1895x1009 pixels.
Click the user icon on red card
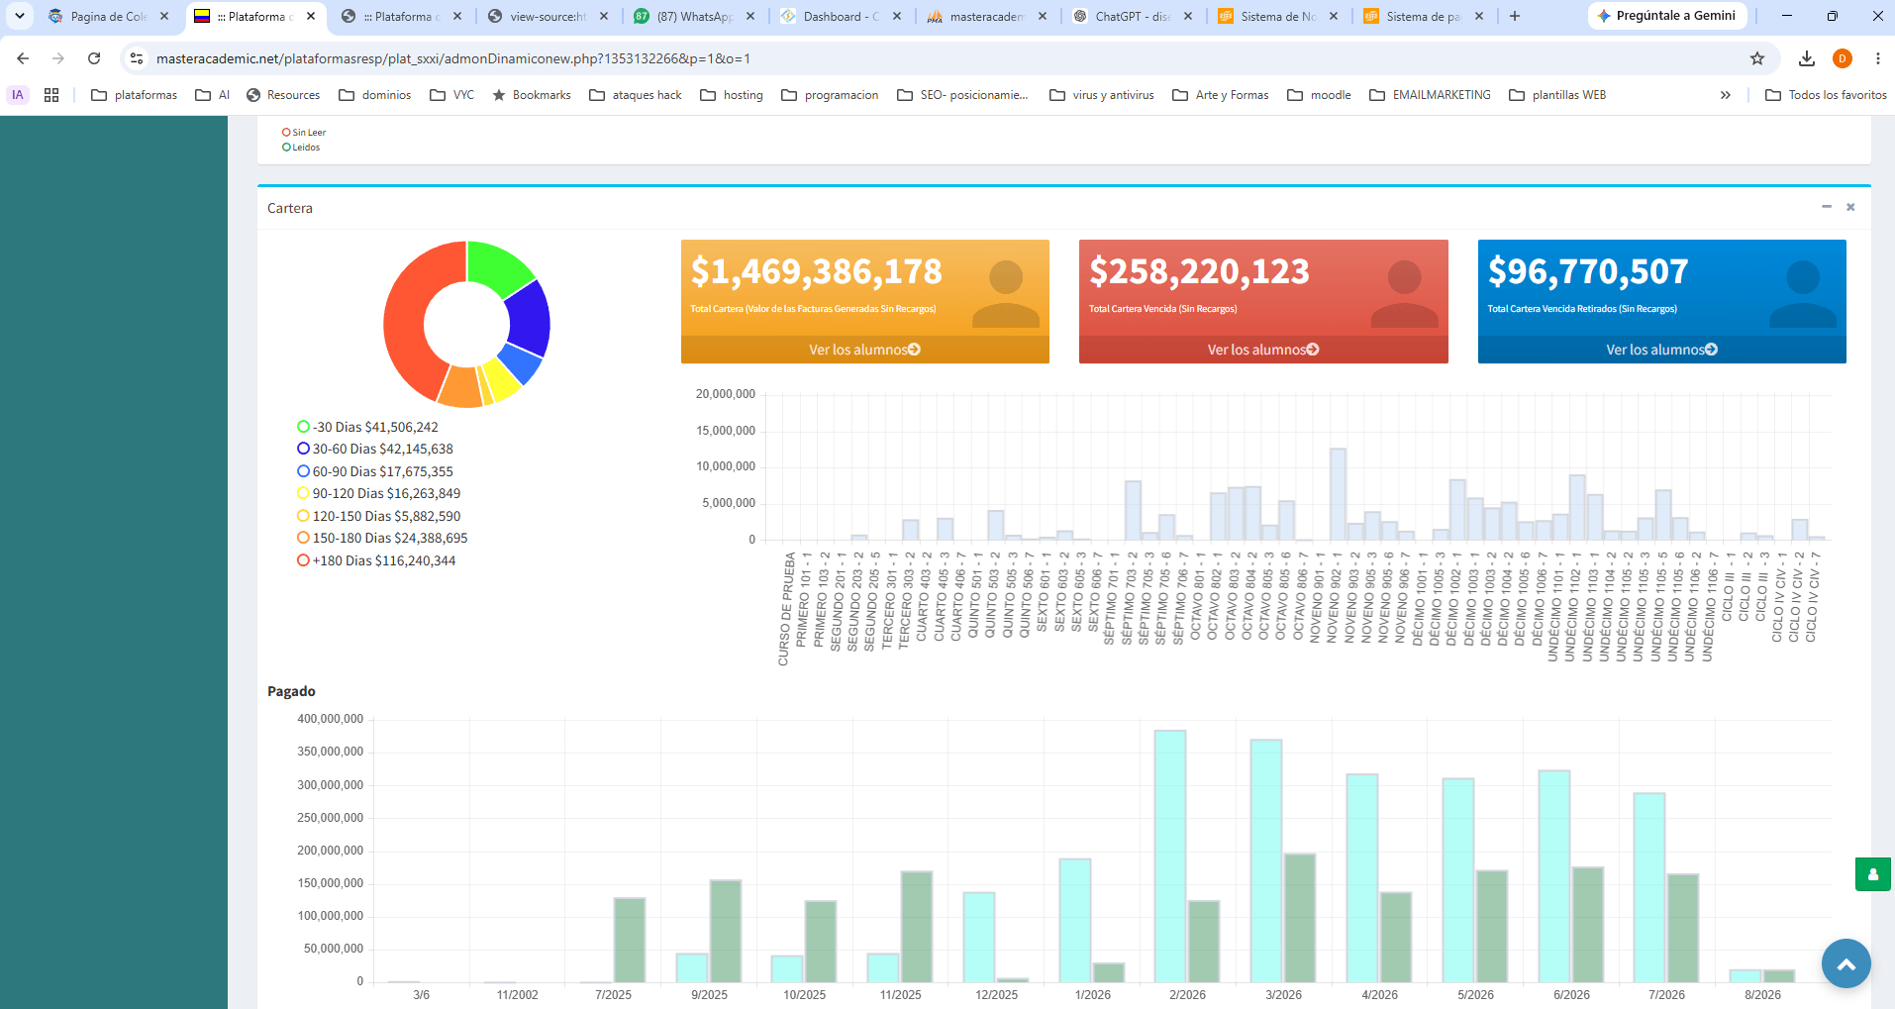point(1404,294)
